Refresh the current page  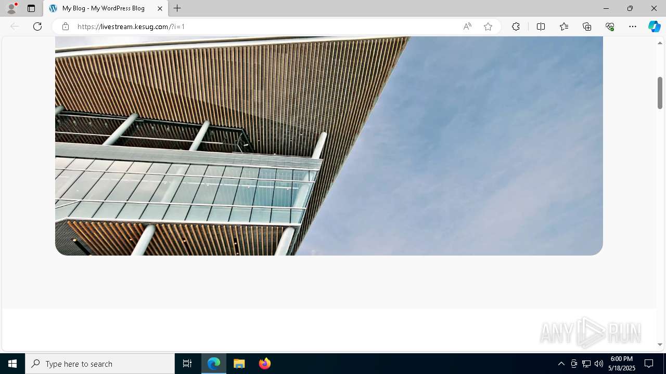click(37, 26)
